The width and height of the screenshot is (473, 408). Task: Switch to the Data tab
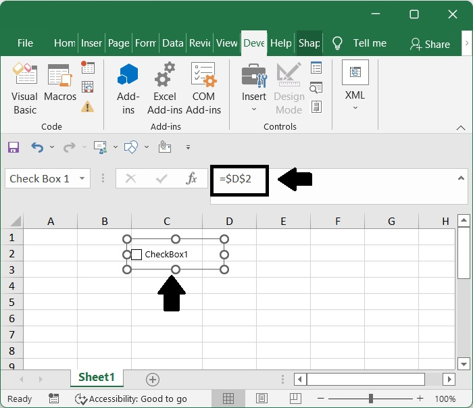[173, 43]
